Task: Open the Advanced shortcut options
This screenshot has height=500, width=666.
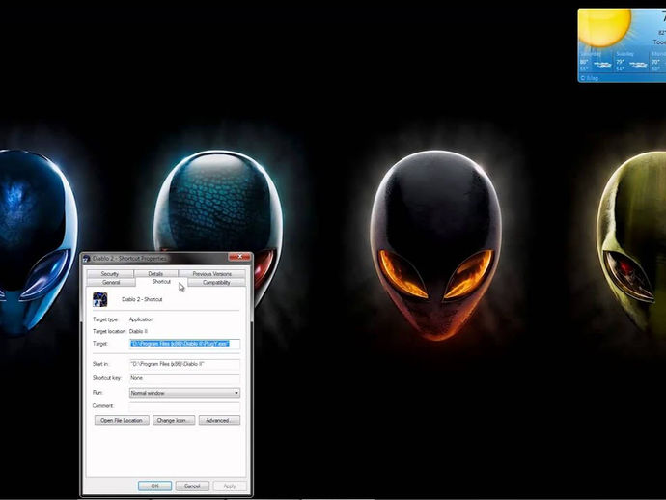Action: pyautogui.click(x=219, y=420)
